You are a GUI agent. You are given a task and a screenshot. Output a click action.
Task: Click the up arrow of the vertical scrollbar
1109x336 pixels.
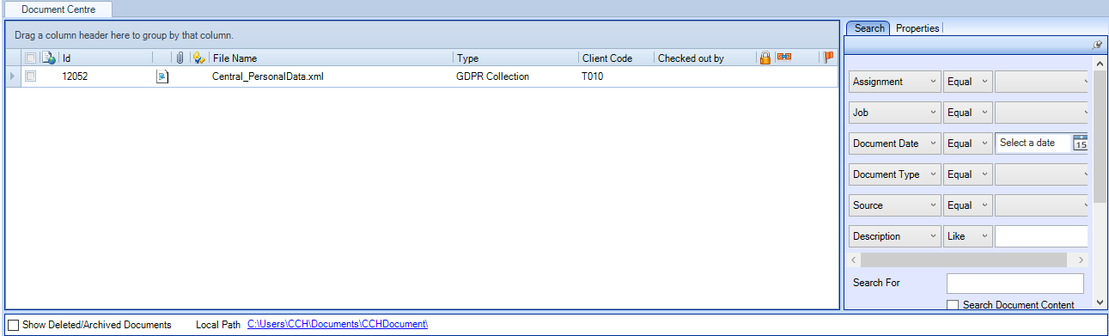click(1100, 64)
